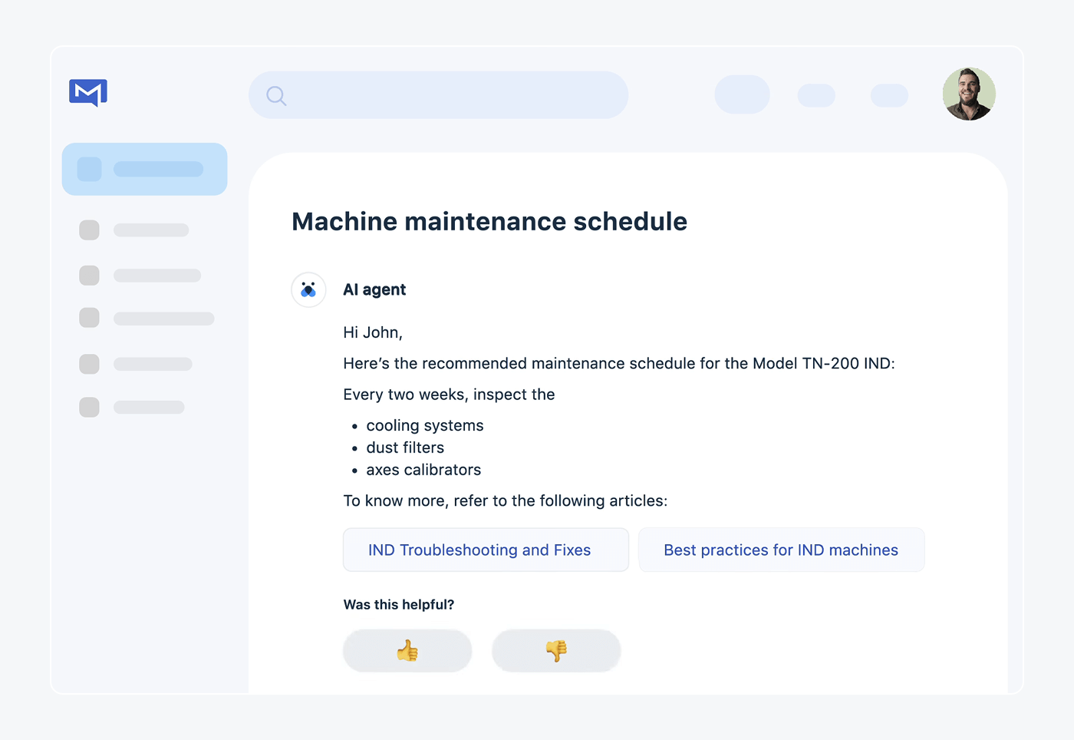Click the first header pill button

742,94
